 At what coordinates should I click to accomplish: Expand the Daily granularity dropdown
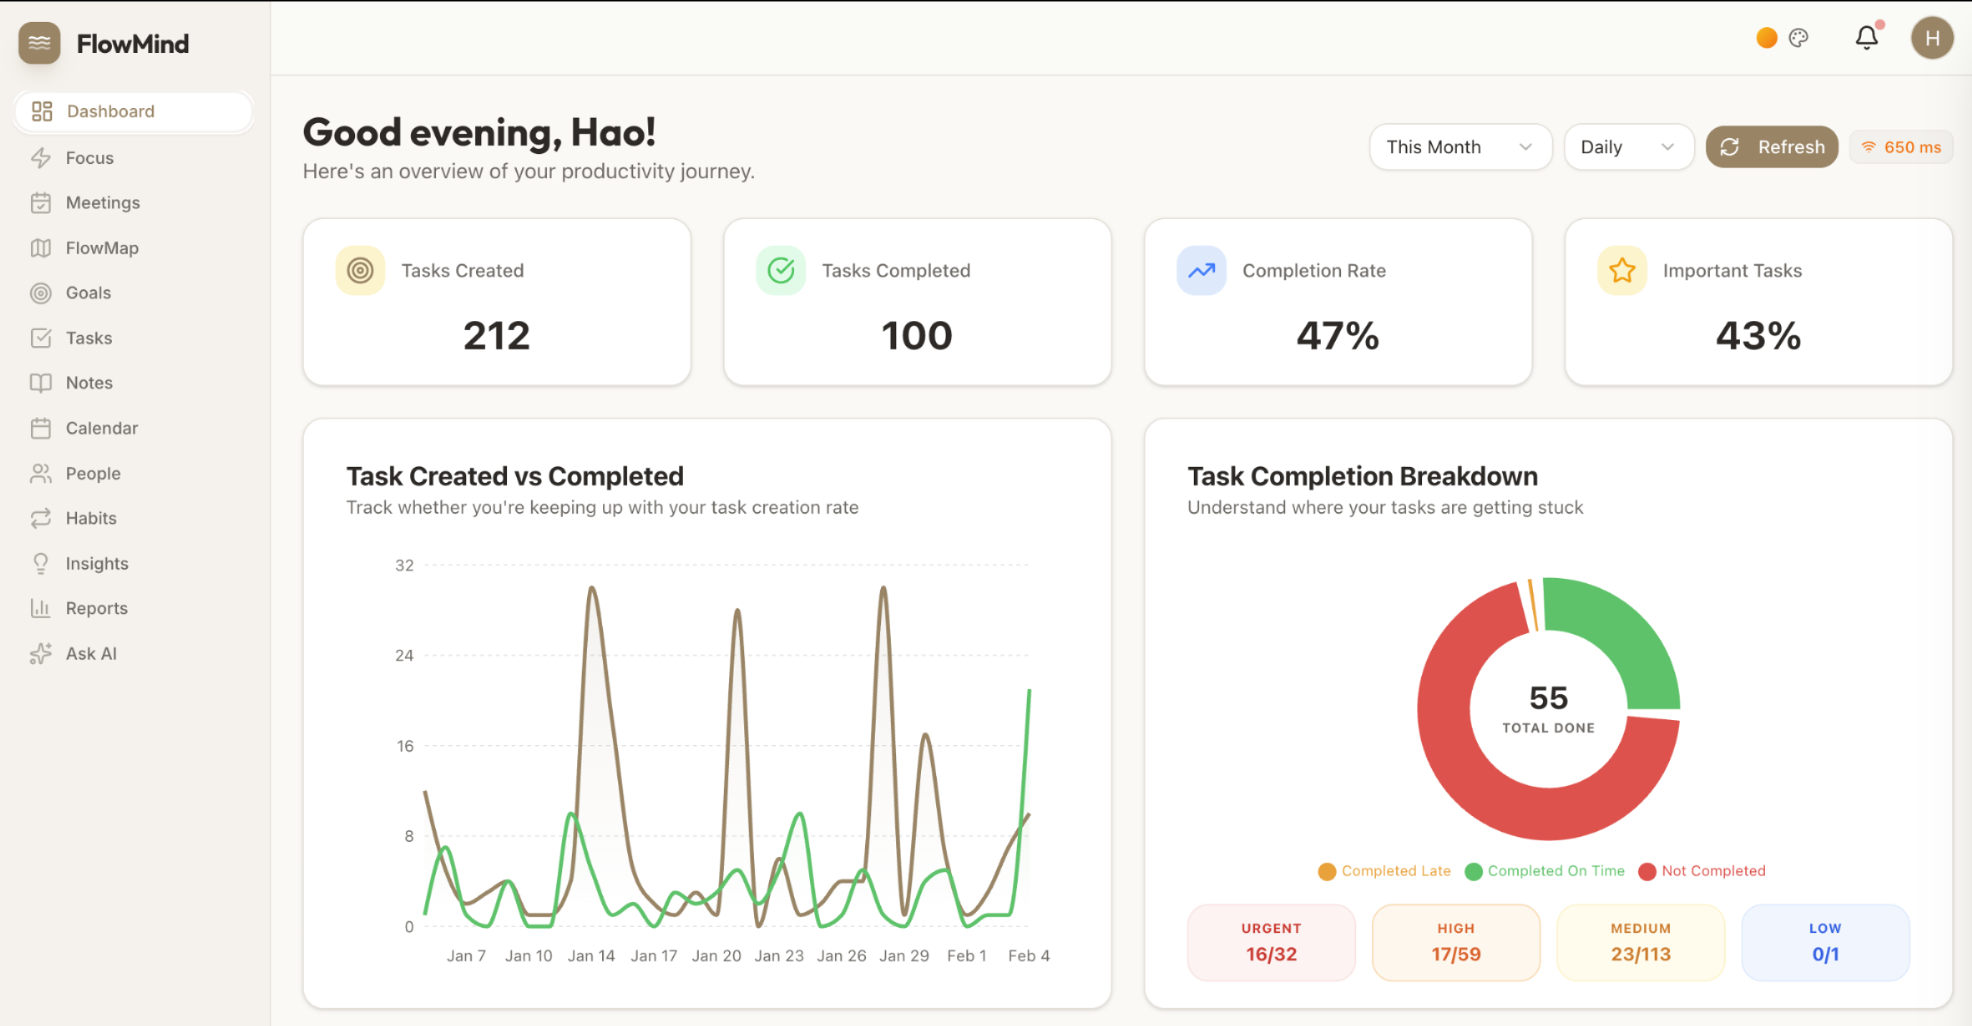[x=1627, y=147]
